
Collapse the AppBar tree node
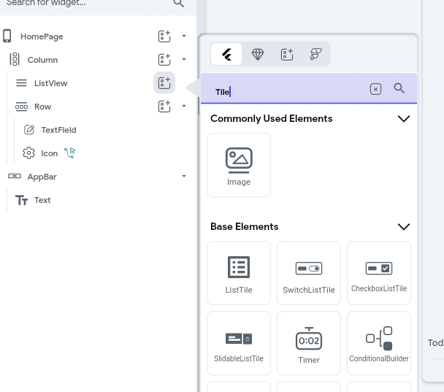pos(184,176)
